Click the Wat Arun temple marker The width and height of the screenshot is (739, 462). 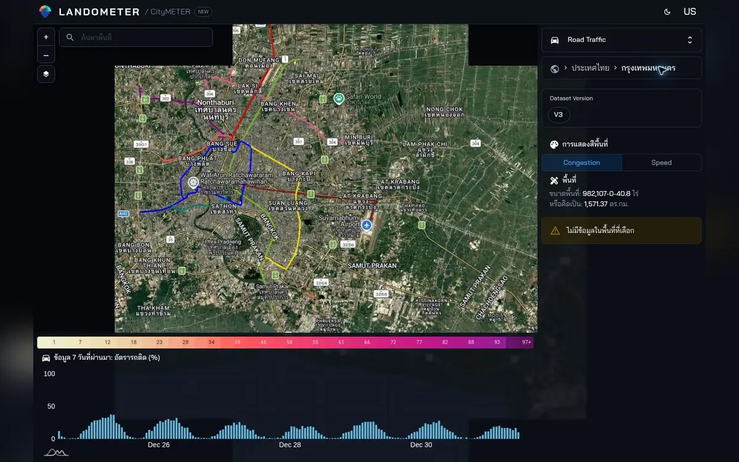tap(193, 182)
